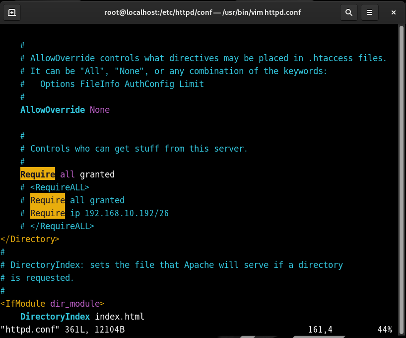Click the '# DirectoryIndex: sets the file' comment
The width and height of the screenshot is (406, 338).
click(x=172, y=265)
